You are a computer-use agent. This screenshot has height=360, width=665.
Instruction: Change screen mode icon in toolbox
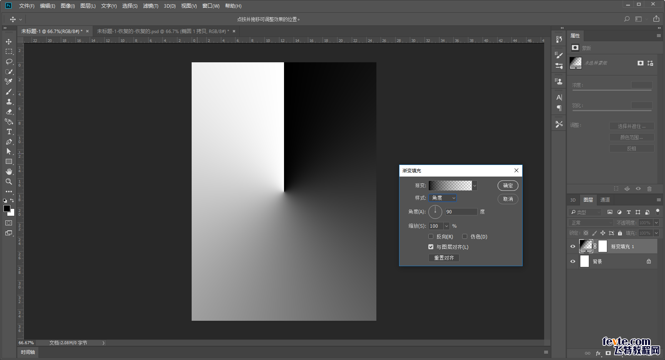pos(9,233)
